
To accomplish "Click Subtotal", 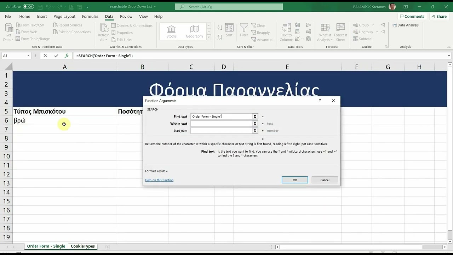I will point(363,39).
